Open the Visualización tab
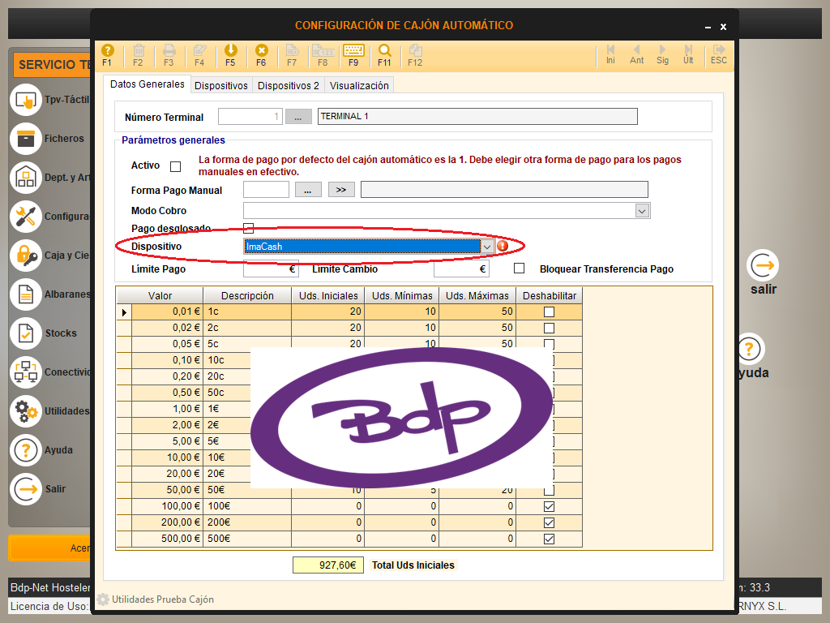This screenshot has height=623, width=830. pos(359,85)
